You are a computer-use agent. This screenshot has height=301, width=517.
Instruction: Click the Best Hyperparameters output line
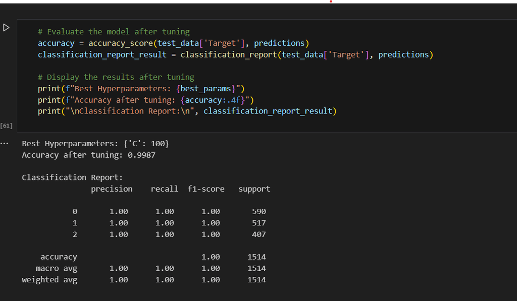tap(95, 144)
